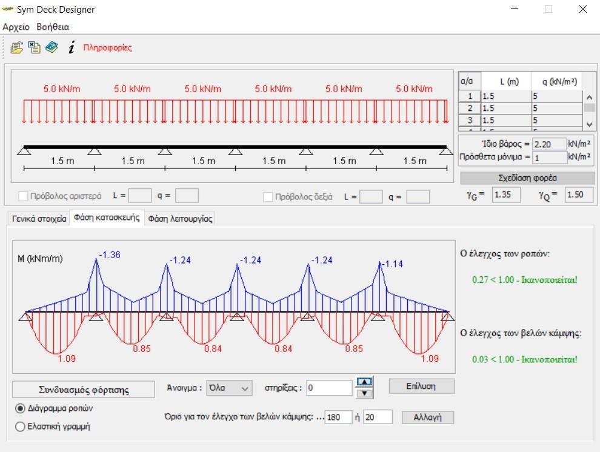This screenshot has width=600, height=452.
Task: Open the Ανοιγμα 'Όλα' dropdown
Action: (229, 388)
